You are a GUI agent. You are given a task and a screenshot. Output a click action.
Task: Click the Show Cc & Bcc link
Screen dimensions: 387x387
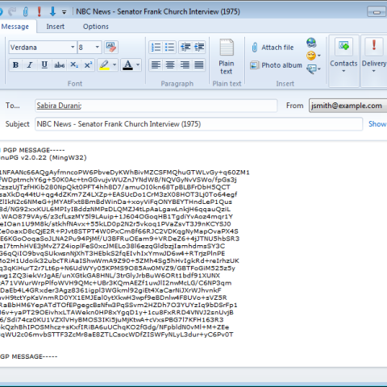377,124
